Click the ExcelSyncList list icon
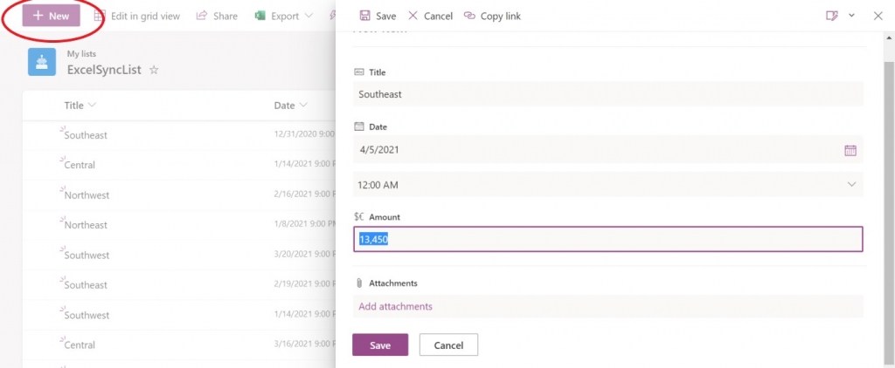 point(42,61)
